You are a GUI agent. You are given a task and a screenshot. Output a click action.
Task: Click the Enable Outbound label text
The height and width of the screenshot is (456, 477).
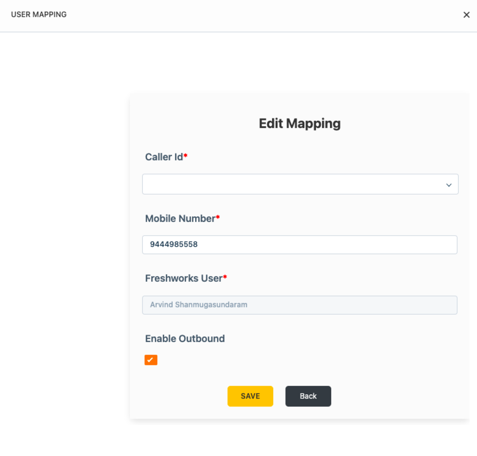pyautogui.click(x=185, y=339)
